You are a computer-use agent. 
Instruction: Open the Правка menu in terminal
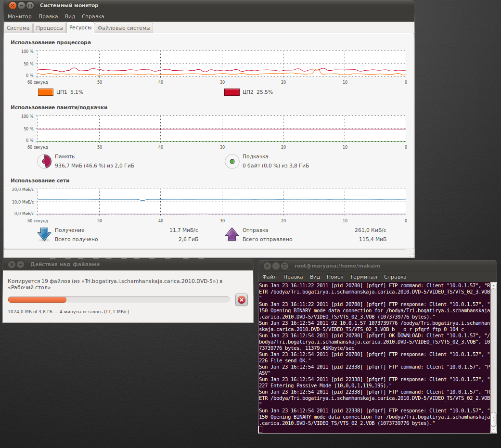293,277
